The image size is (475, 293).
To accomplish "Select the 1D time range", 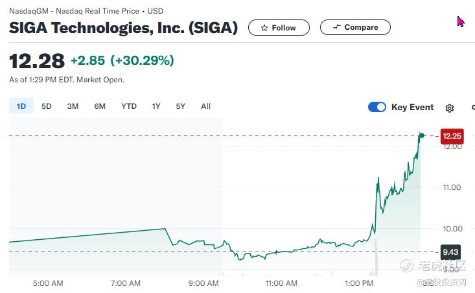I will 21,106.
